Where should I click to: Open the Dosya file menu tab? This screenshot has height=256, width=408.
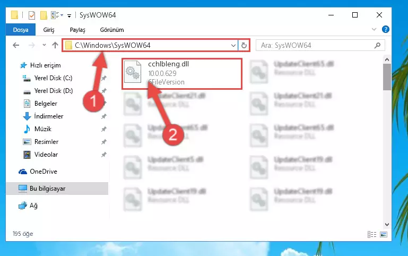[21, 30]
